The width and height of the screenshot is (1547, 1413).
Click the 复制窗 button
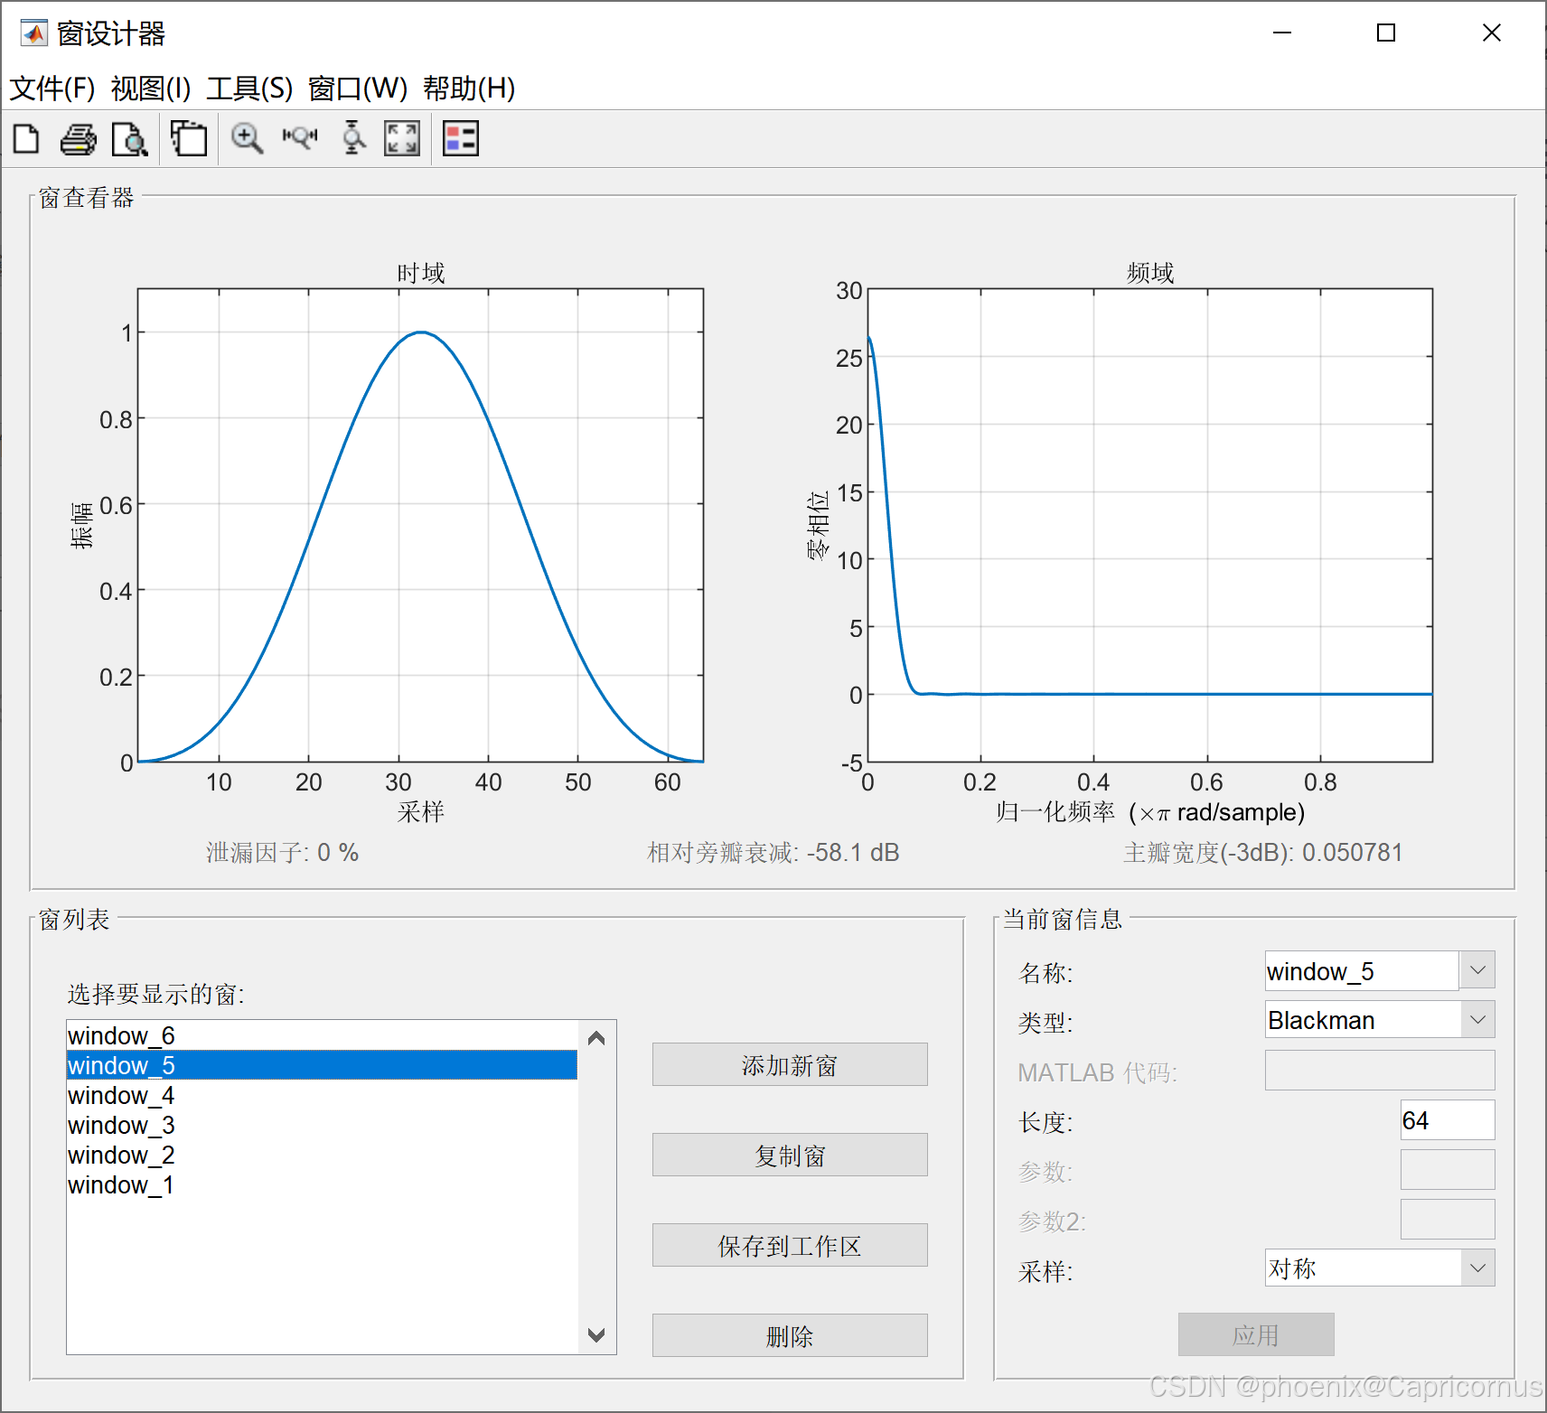click(x=790, y=1156)
